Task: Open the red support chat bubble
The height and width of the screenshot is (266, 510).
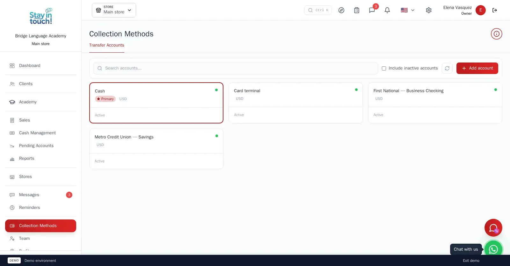Action: click(493, 228)
